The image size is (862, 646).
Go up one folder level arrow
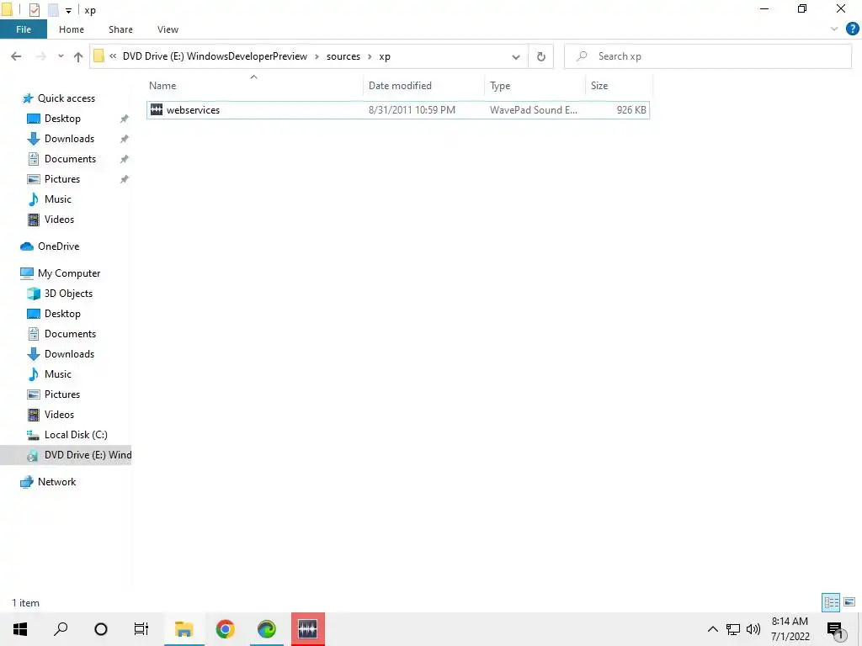point(78,56)
